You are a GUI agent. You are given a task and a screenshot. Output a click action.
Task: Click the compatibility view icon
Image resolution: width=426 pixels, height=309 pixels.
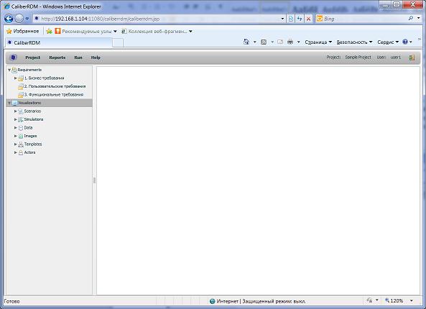point(291,19)
